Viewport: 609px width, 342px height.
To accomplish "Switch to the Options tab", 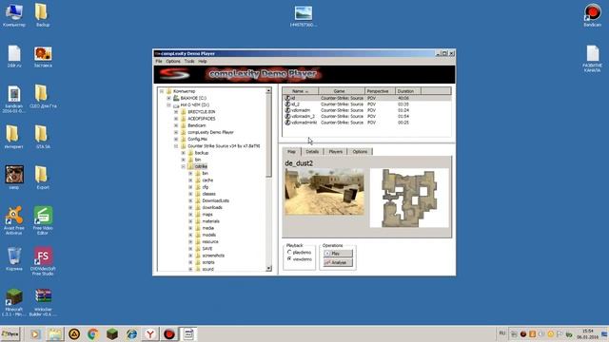I will 360,152.
